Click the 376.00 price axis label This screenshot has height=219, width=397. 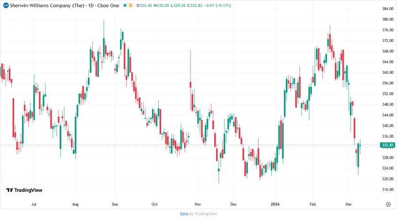[x=388, y=30]
